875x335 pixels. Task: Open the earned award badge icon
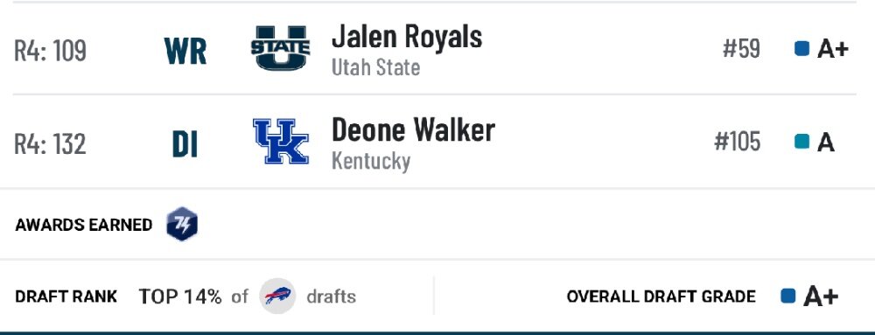point(182,224)
